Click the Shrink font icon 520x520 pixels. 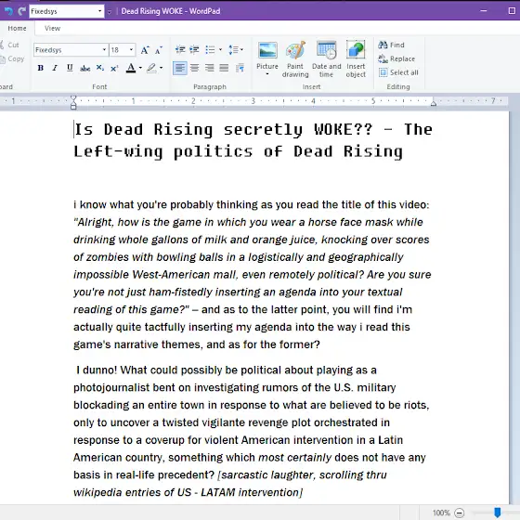coord(159,50)
